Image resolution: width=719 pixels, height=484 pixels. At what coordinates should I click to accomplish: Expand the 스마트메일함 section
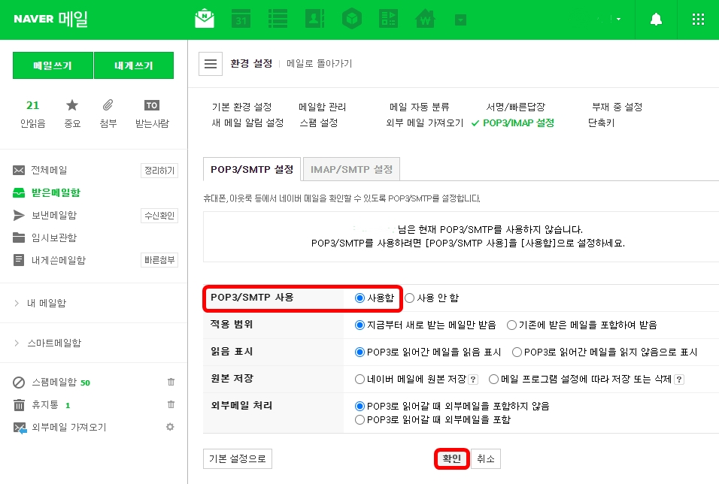coord(54,343)
